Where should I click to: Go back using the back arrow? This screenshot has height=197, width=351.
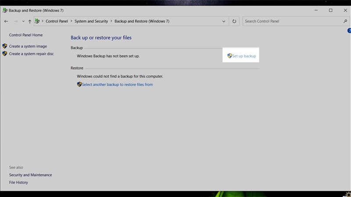tap(6, 21)
